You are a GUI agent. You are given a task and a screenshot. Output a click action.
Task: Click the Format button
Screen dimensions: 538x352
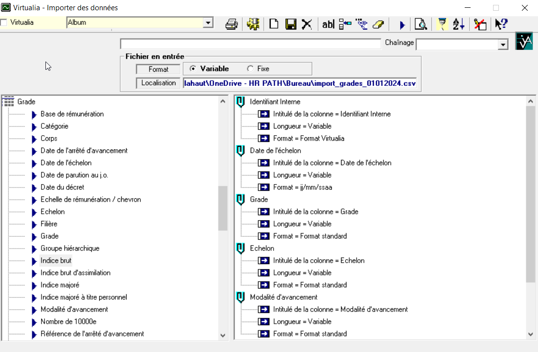coord(158,69)
